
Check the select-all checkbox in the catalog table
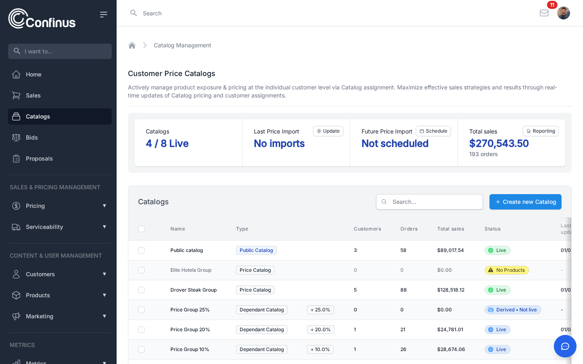(141, 229)
